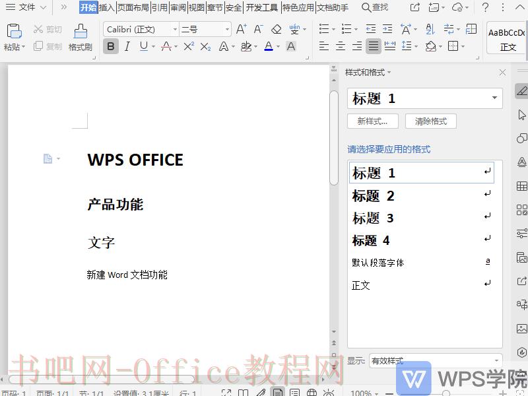Click the Paste icon
Image resolution: width=528 pixels, height=396 pixels.
[14, 31]
